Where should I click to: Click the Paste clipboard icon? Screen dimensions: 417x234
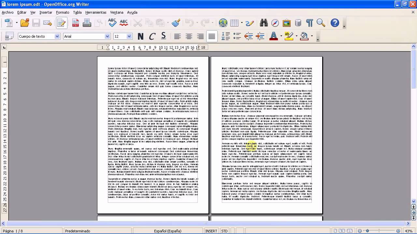[160, 23]
